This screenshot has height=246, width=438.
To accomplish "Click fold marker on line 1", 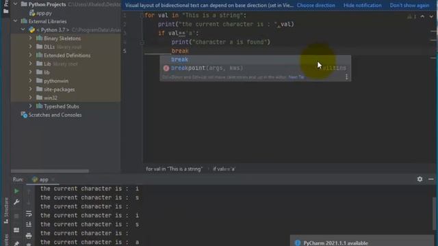I will (x=142, y=15).
